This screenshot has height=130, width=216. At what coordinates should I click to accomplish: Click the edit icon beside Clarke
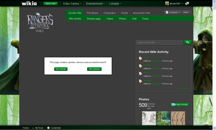pyautogui.click(x=140, y=66)
